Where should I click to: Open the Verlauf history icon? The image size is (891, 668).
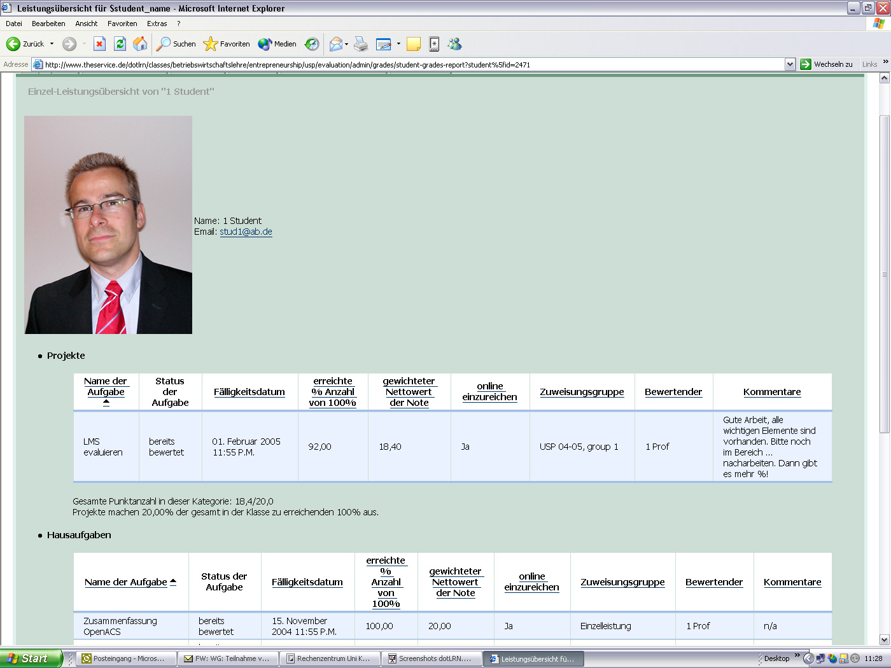point(312,43)
